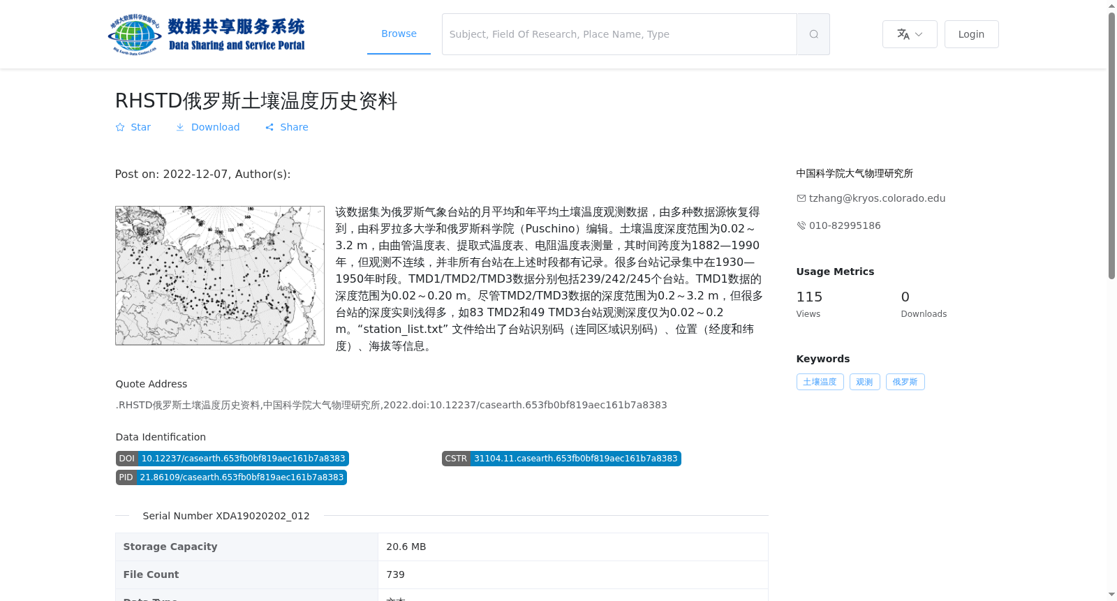
Task: Click the Post on 2022-12-07 line
Action: click(x=202, y=175)
